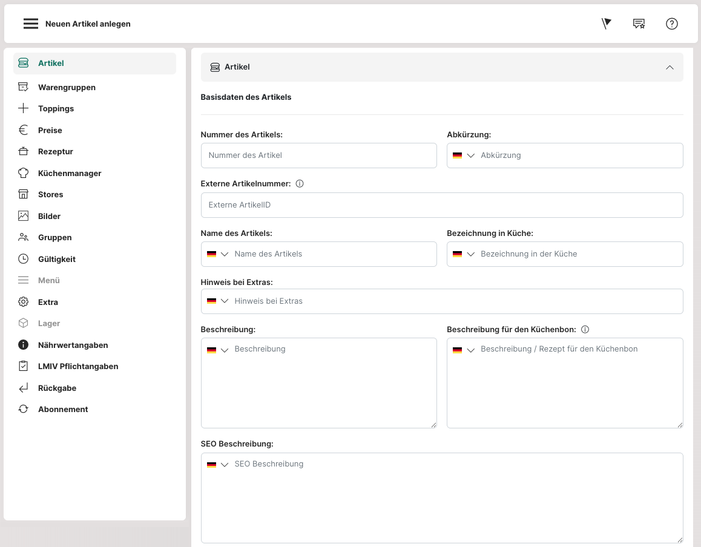Open the feedback chat star icon
This screenshot has height=547, width=701.
point(639,24)
